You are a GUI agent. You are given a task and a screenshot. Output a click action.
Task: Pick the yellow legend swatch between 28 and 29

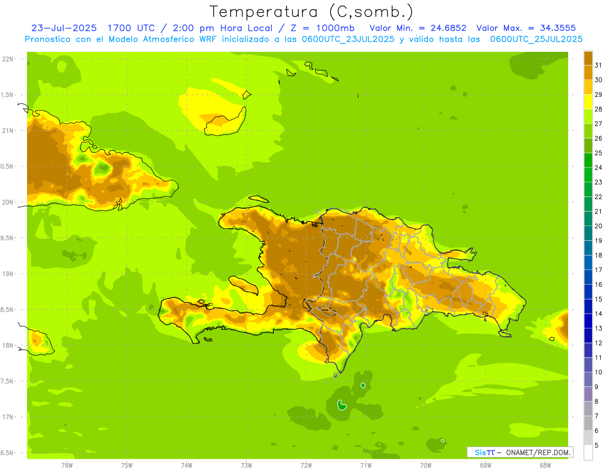588,102
